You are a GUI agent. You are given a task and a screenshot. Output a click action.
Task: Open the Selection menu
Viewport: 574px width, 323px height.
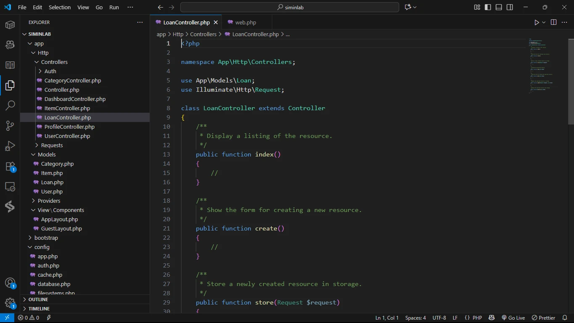tap(60, 7)
